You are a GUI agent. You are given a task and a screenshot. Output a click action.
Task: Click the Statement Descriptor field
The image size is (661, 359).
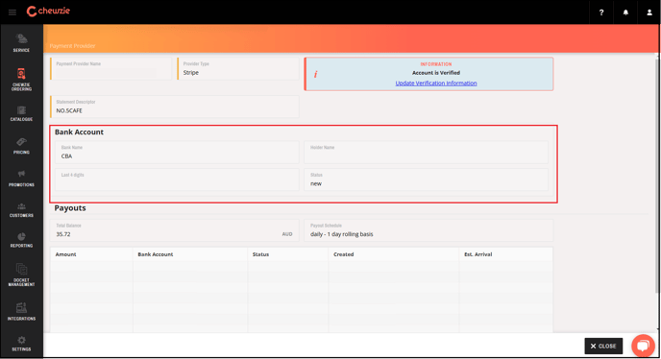[175, 107]
